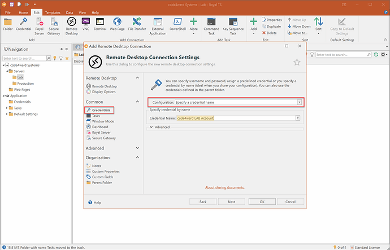Select Display Options in dialog sidebar

pos(103,91)
